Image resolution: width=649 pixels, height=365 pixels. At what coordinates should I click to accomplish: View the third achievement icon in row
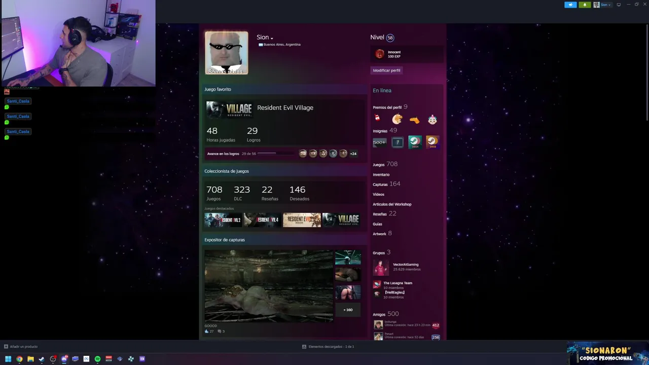[323, 154]
